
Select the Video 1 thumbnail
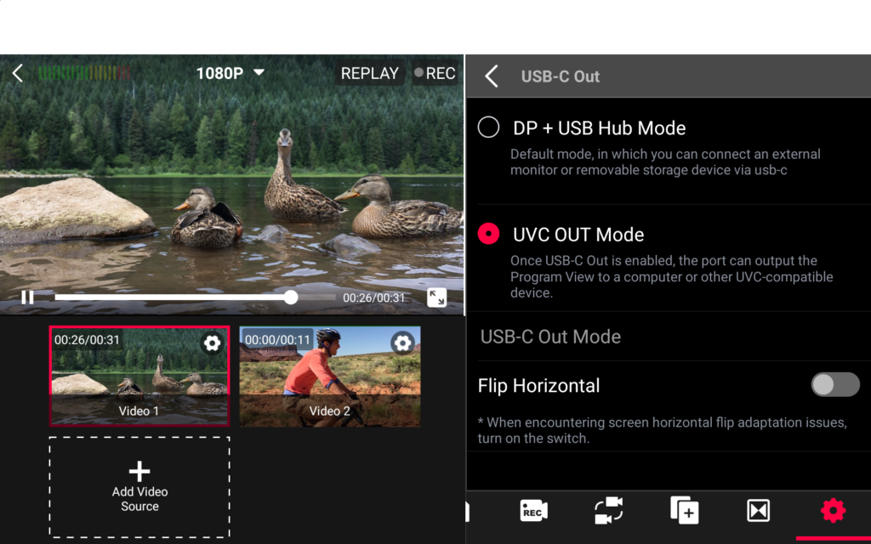point(139,377)
